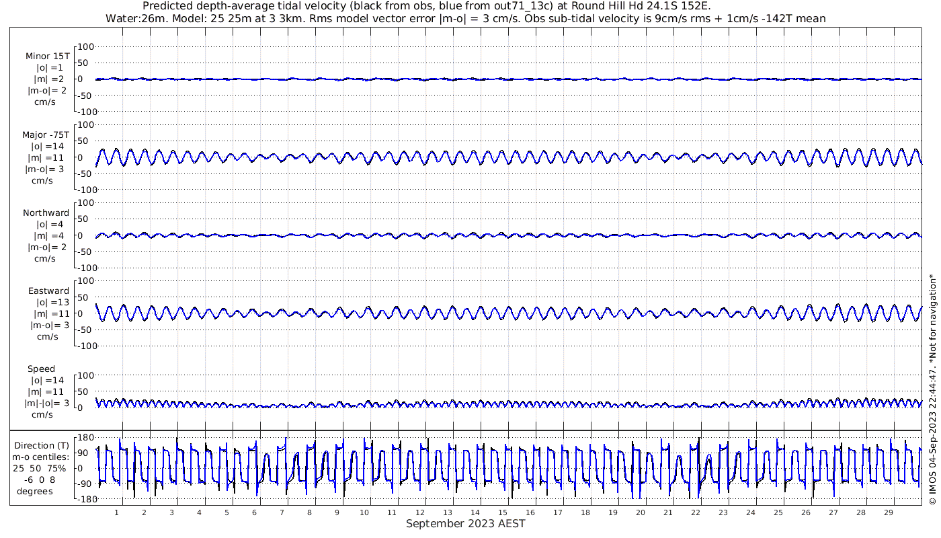Viewport: 941px width, 538px height.
Task: Click the x-axis date label '24'
Action: (750, 512)
